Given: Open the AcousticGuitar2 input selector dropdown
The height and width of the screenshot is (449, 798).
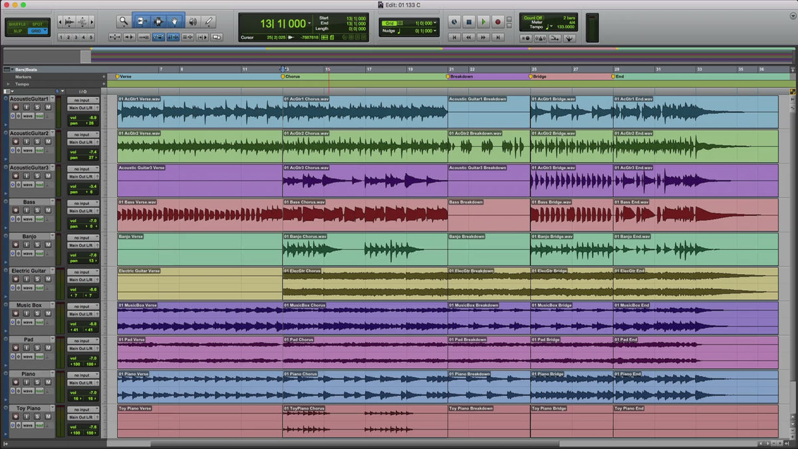Looking at the screenshot, I should tap(83, 134).
